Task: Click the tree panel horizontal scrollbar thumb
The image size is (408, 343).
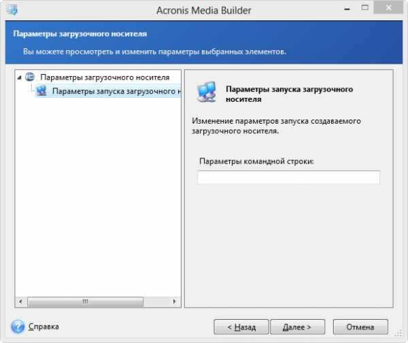Action: [86, 300]
